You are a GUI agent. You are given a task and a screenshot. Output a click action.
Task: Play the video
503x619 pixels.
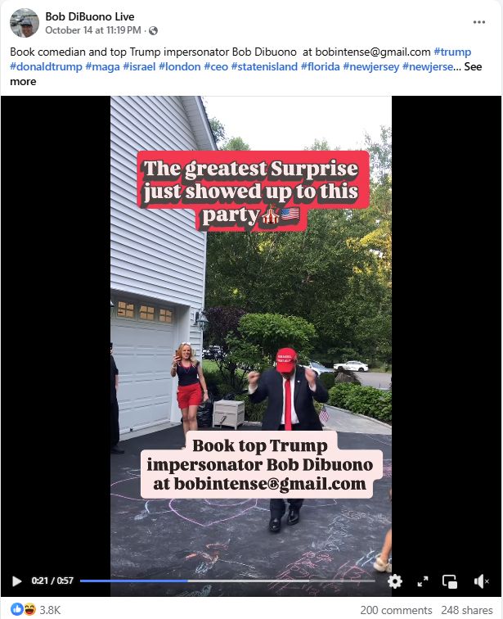16,581
